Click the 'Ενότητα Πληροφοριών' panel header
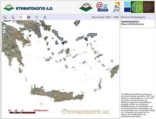The image size is (156, 119). click(x=133, y=17)
